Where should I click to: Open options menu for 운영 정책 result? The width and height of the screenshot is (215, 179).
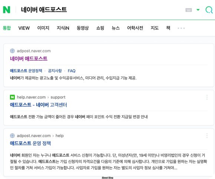(207, 136)
